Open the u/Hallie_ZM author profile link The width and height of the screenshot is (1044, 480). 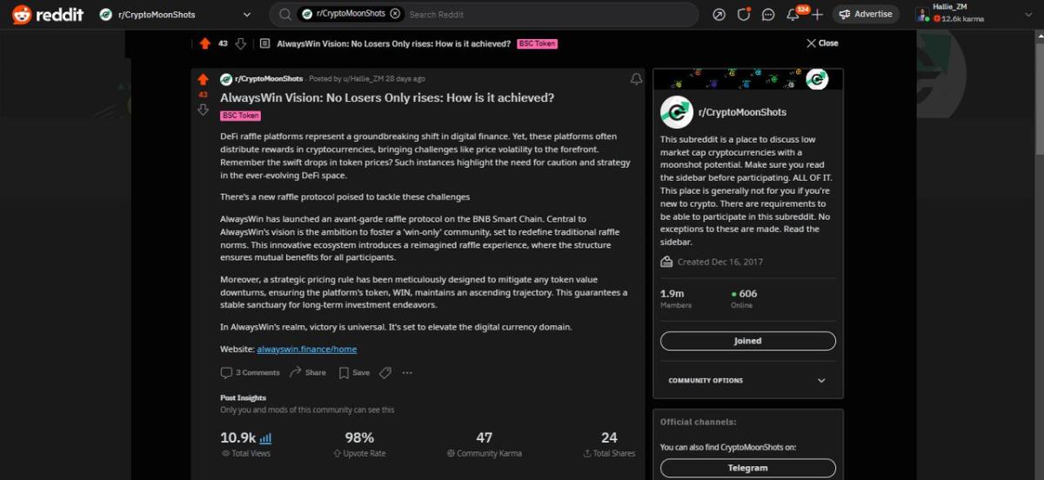click(363, 79)
